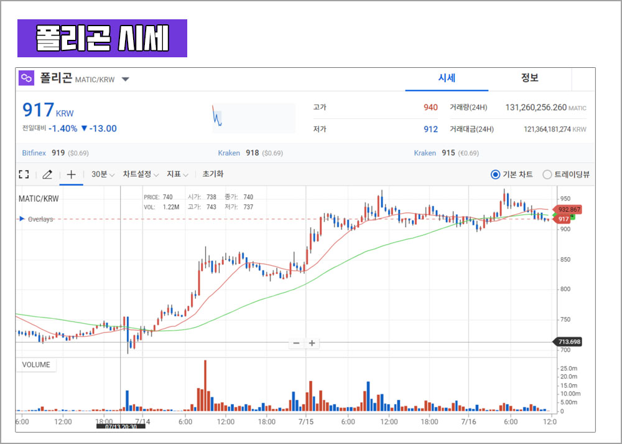Click the 저가 912 value
Image resolution: width=622 pixels, height=444 pixels.
[x=430, y=129]
